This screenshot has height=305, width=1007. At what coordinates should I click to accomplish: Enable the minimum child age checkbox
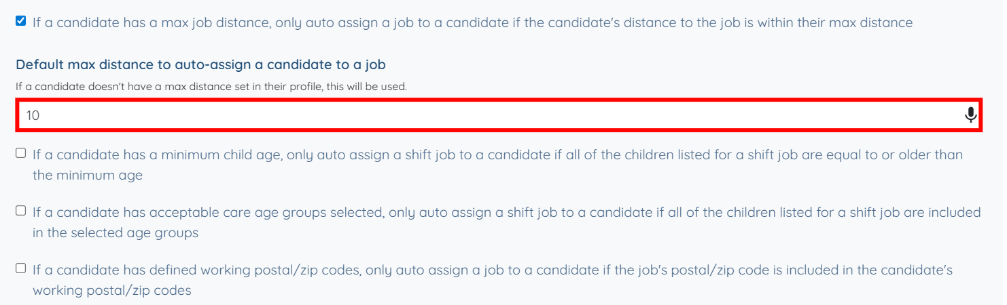[21, 153]
